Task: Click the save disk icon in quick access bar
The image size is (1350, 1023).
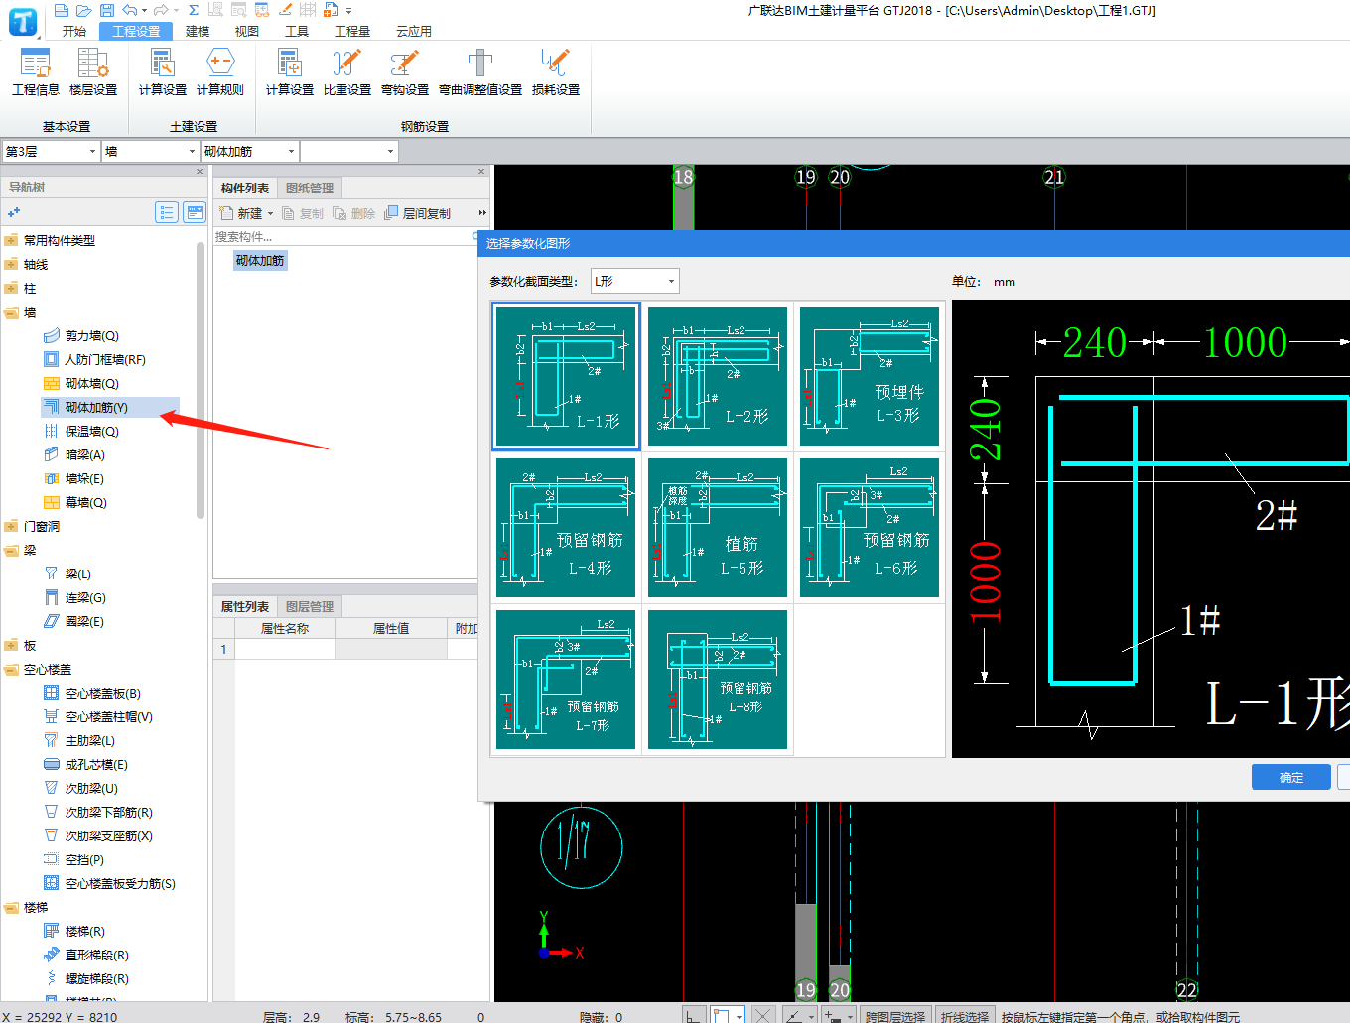Action: tap(106, 10)
